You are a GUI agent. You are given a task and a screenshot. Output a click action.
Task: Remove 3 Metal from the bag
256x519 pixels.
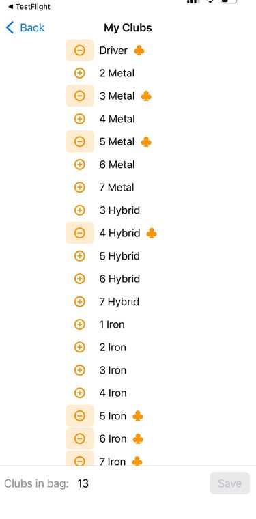(79, 96)
